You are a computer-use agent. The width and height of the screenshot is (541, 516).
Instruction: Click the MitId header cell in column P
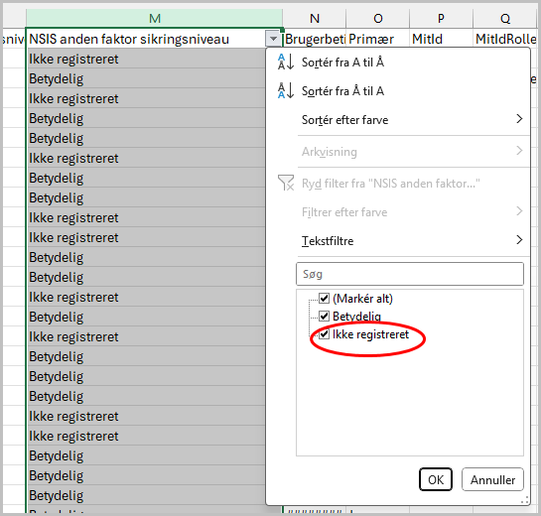click(441, 39)
